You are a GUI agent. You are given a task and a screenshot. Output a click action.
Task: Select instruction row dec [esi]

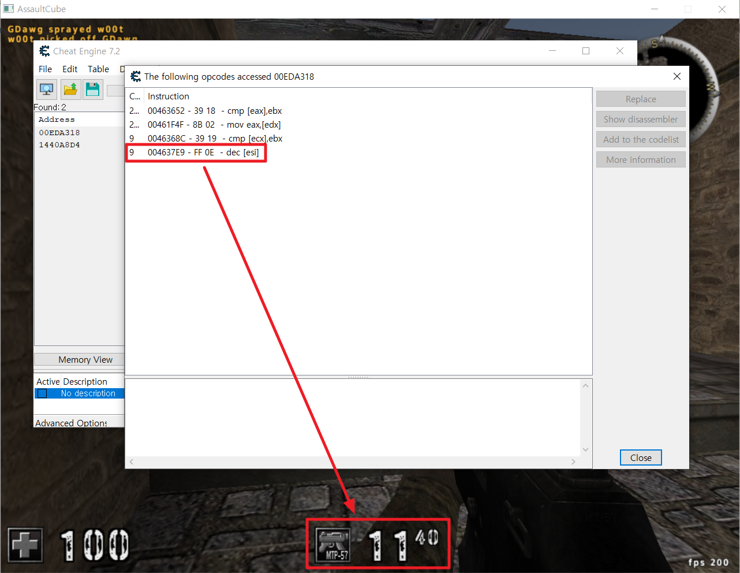(358, 152)
